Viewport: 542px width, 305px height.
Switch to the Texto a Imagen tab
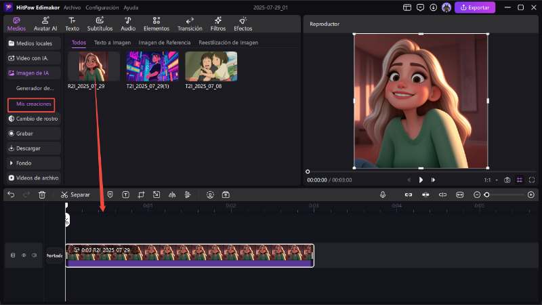pyautogui.click(x=112, y=43)
